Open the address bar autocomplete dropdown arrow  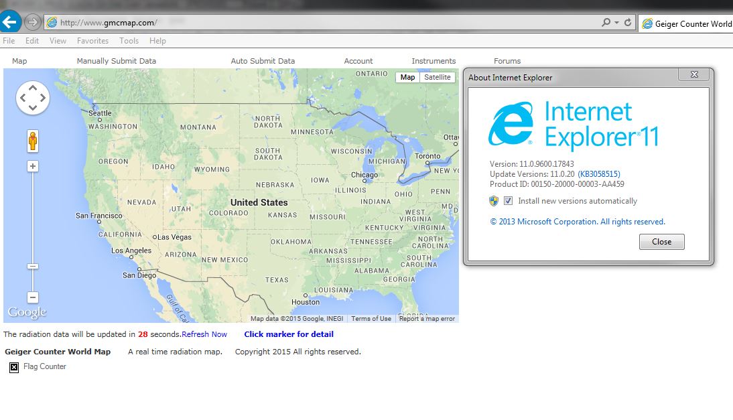[x=616, y=22]
